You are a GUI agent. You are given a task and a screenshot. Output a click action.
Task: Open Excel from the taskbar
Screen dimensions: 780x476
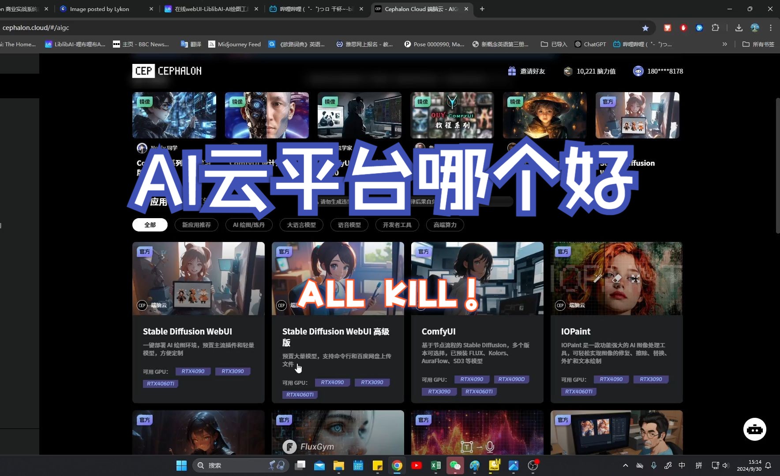point(436,465)
